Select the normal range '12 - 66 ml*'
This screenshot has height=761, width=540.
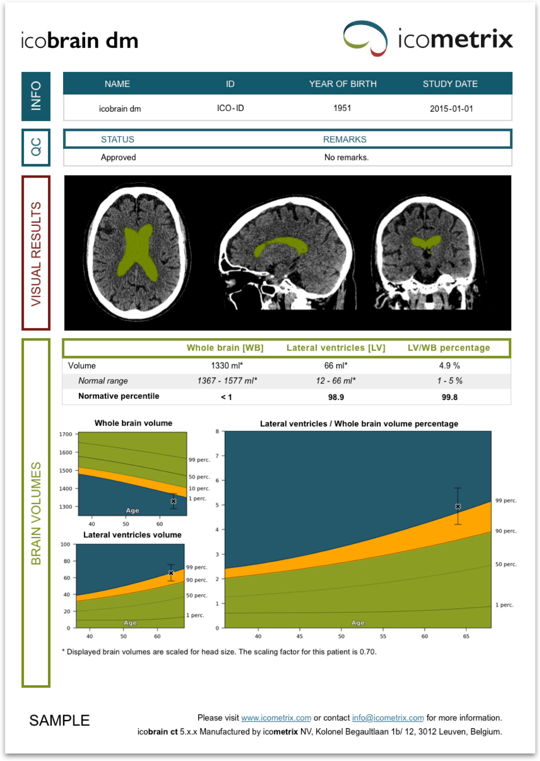click(x=336, y=381)
